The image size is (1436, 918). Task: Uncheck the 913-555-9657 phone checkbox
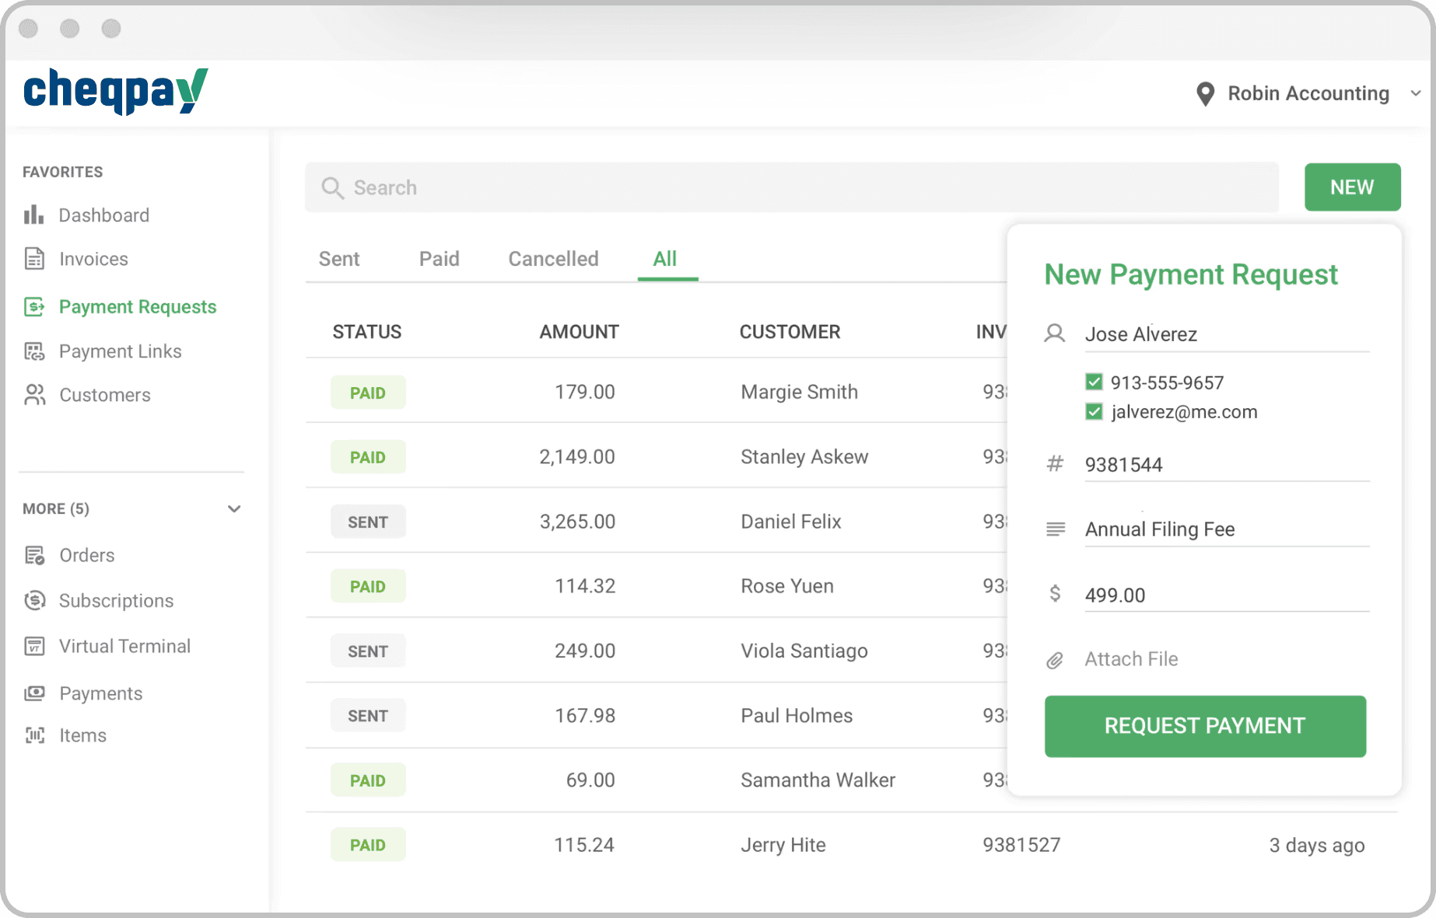pyautogui.click(x=1094, y=382)
